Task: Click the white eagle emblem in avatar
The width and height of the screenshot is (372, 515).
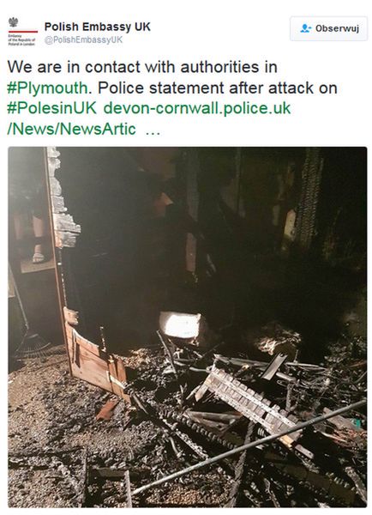Action: pos(13,22)
